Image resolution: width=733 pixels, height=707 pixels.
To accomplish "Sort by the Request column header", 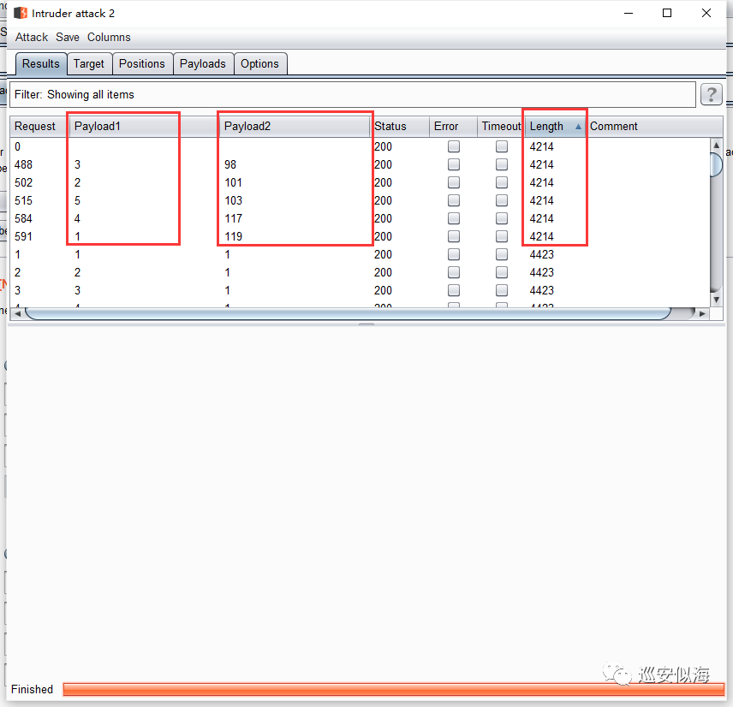I will [39, 126].
